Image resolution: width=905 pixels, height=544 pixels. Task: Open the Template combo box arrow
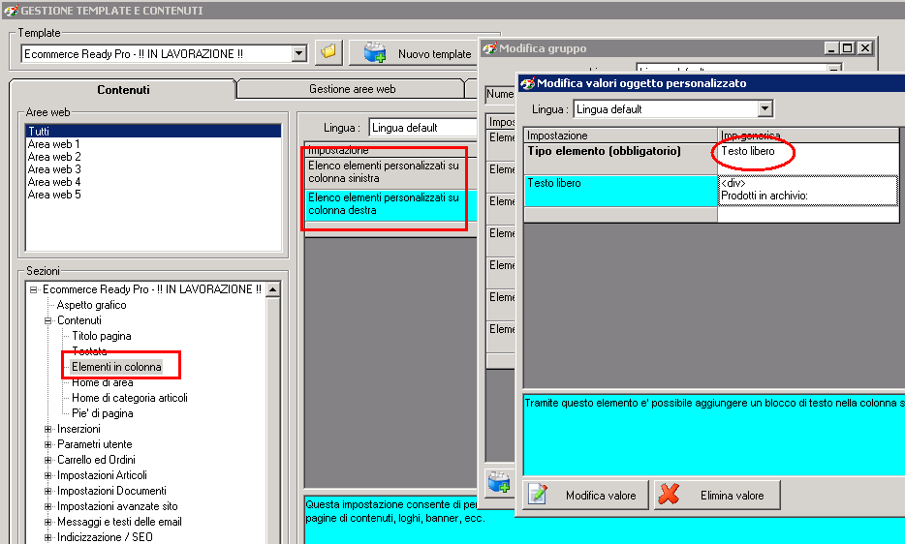coord(298,53)
